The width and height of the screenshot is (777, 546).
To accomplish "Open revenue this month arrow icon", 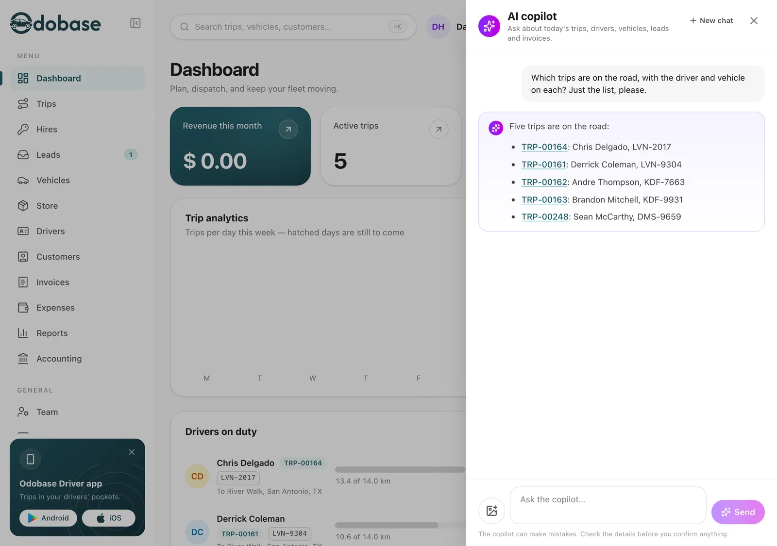I will pyautogui.click(x=288, y=129).
